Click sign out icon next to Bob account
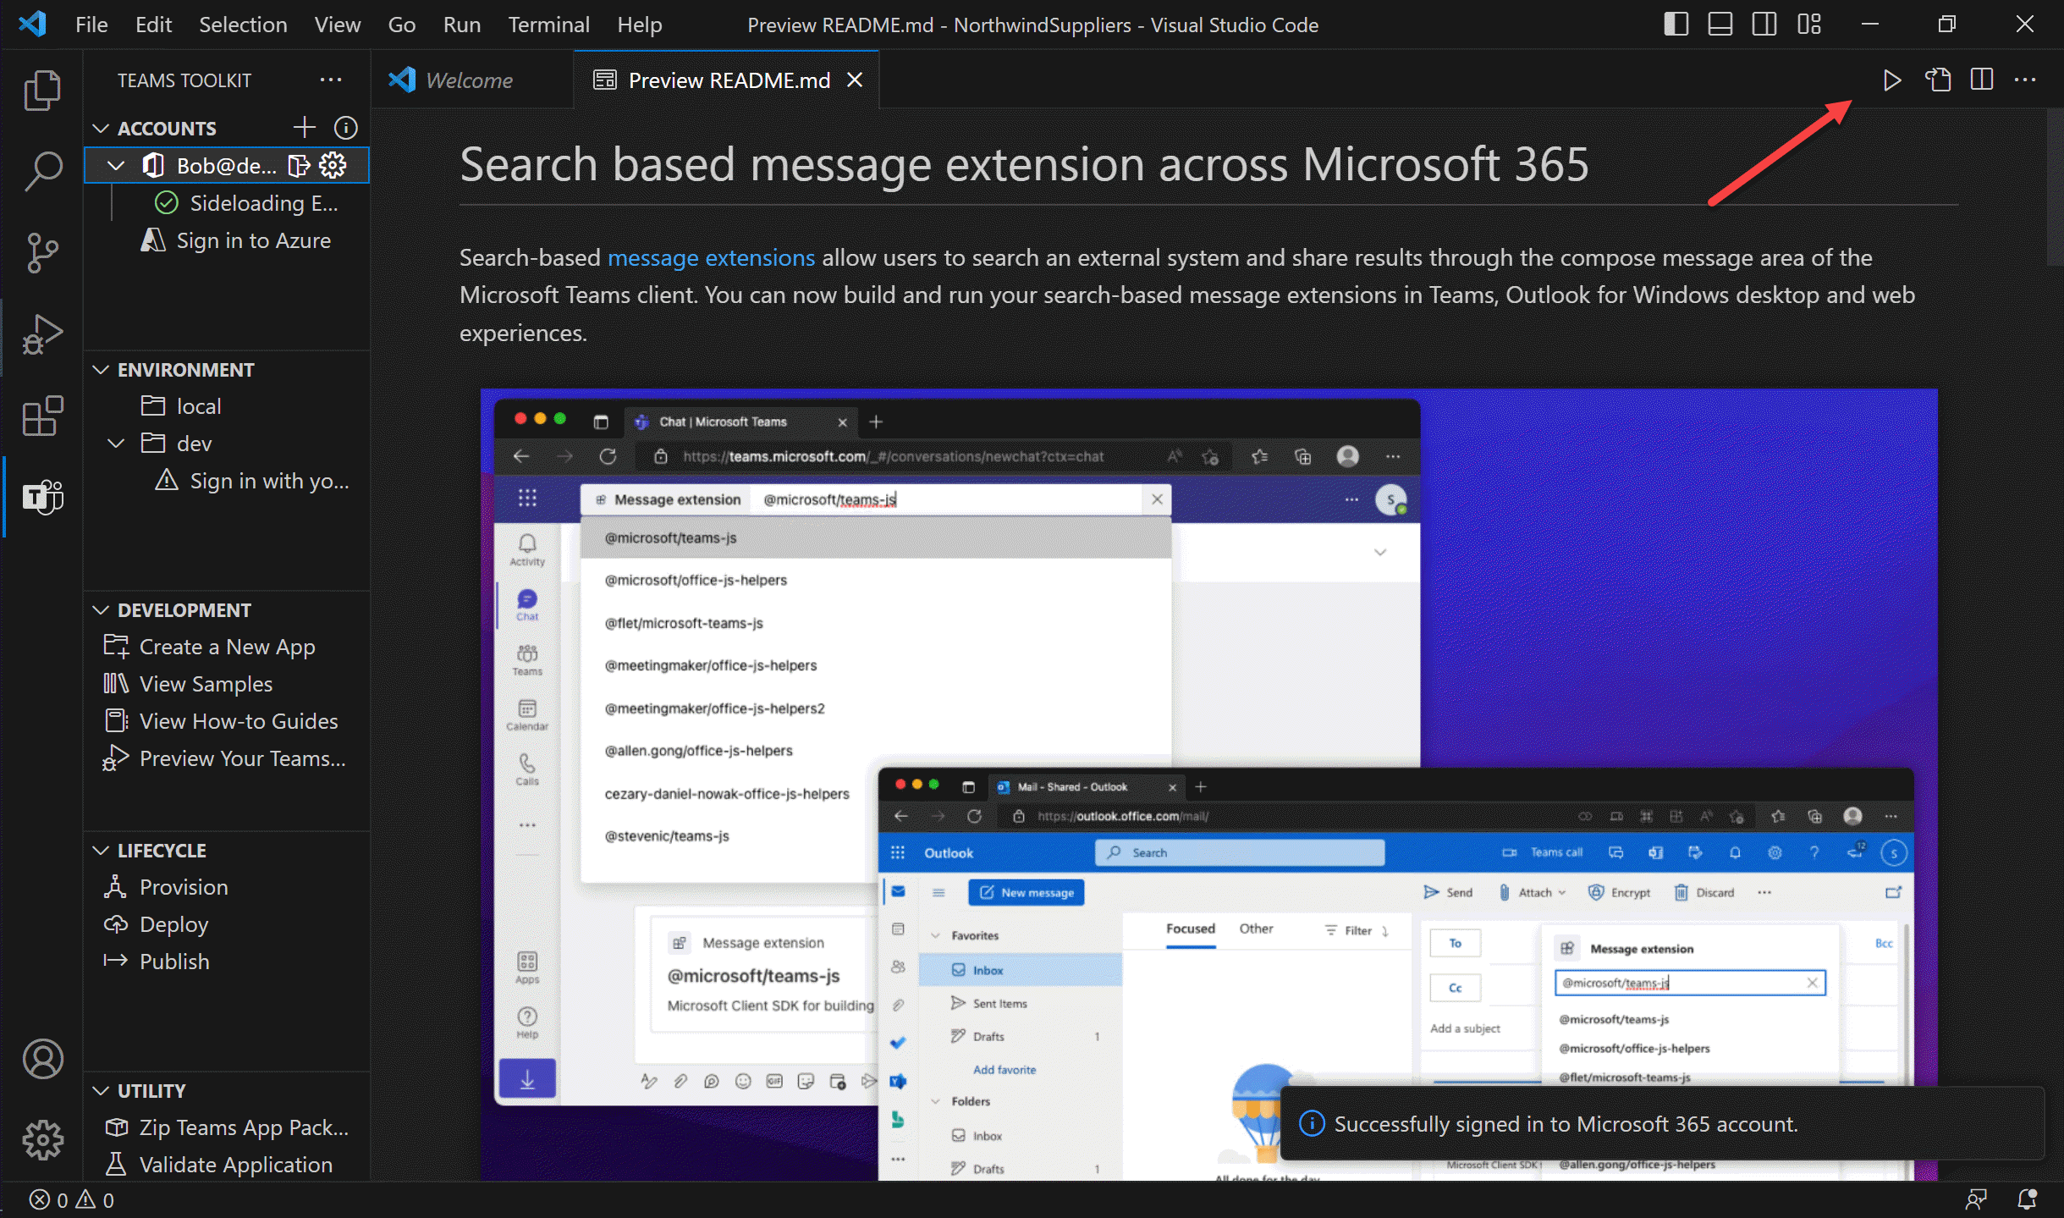The height and width of the screenshot is (1218, 2064). click(299, 165)
